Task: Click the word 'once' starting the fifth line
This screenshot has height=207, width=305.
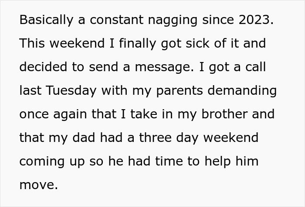Action: click(x=34, y=114)
